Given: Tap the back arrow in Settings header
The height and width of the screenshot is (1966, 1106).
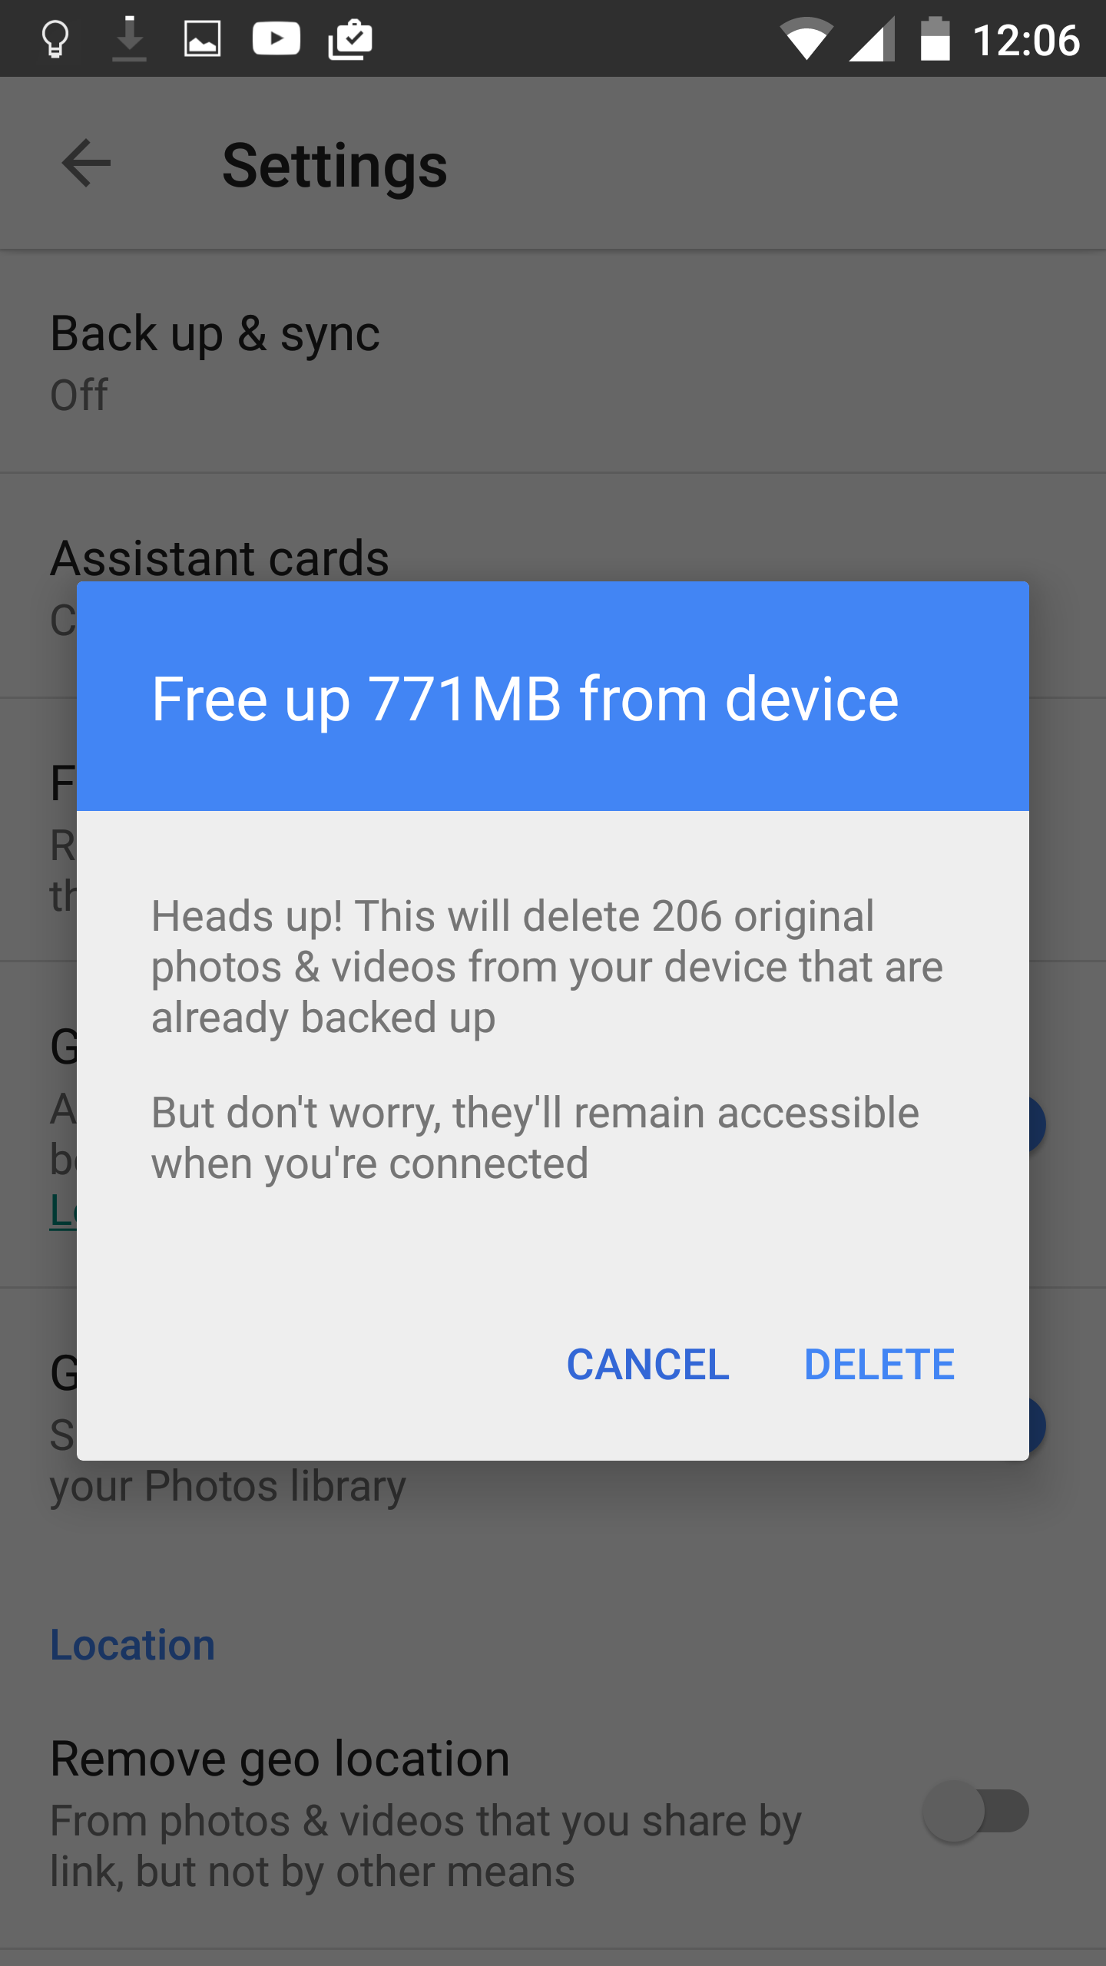Looking at the screenshot, I should tap(86, 163).
